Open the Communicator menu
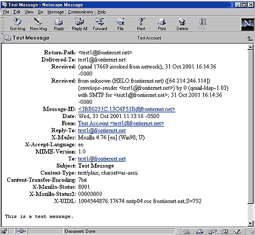This screenshot has height=235, width=255. coord(80,12)
